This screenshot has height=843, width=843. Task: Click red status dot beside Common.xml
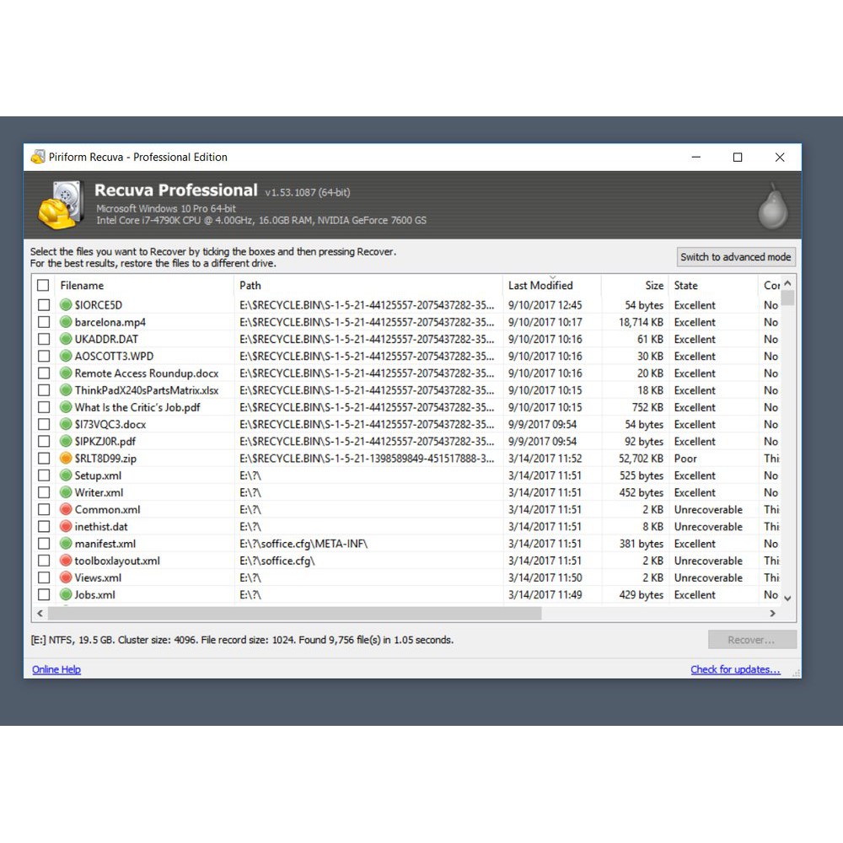(x=66, y=509)
